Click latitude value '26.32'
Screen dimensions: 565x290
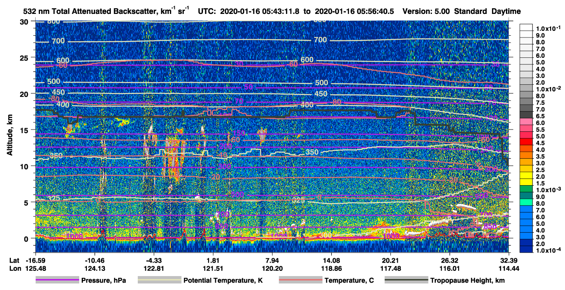point(449,260)
